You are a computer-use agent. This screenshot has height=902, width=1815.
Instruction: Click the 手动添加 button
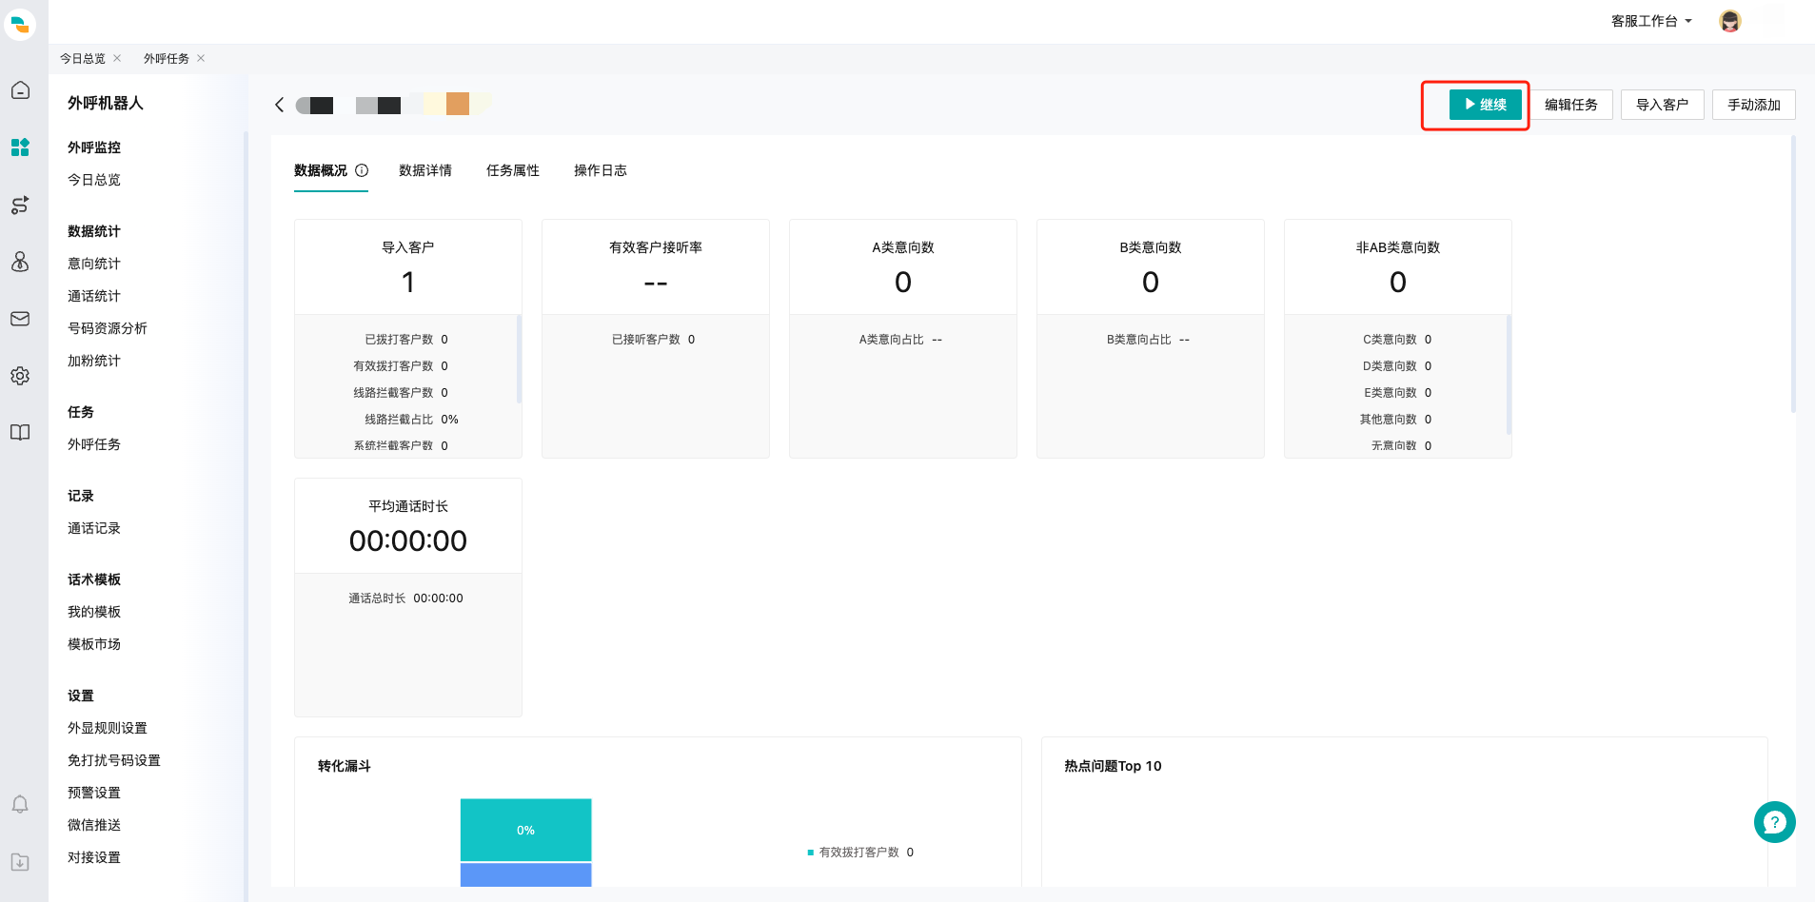(1754, 105)
